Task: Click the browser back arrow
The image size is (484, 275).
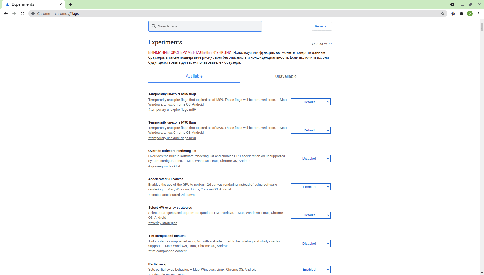Action: pos(6,14)
